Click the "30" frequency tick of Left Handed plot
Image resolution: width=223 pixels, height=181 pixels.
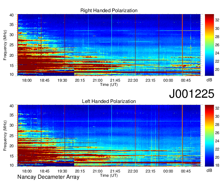[11, 125]
